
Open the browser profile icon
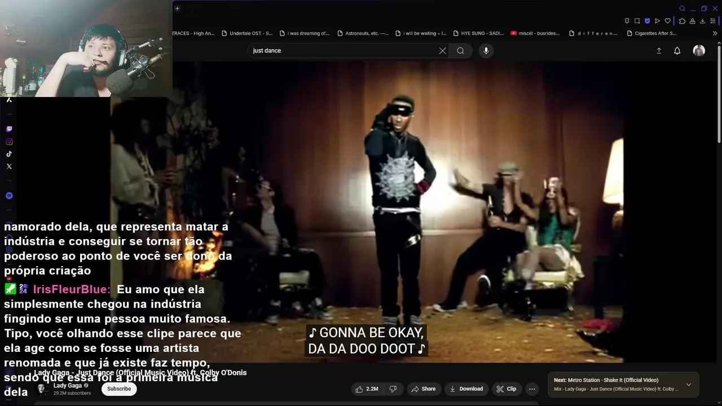point(692,21)
